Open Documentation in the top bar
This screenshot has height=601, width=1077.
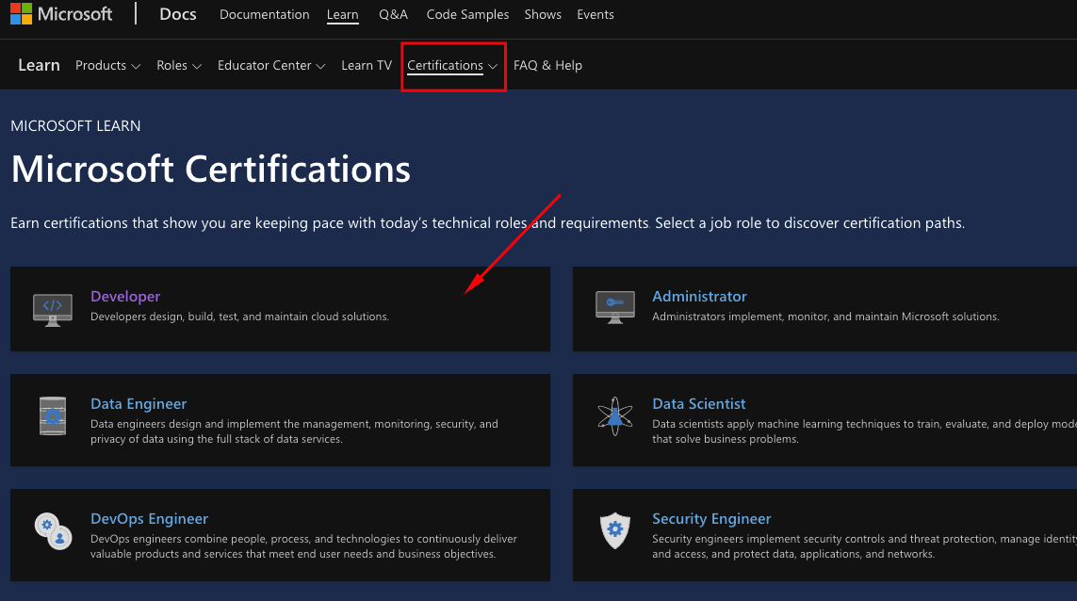click(265, 14)
